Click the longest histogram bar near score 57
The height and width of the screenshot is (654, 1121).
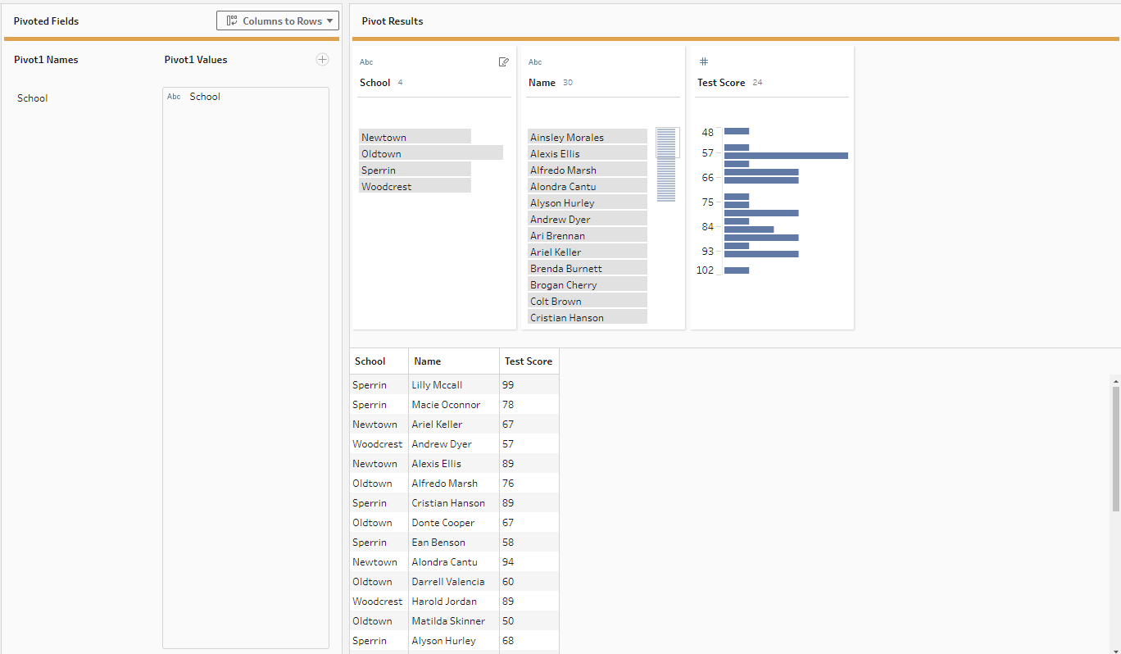(785, 156)
